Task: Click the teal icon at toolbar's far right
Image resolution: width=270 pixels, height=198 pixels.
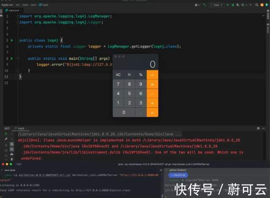Action: coord(267,5)
